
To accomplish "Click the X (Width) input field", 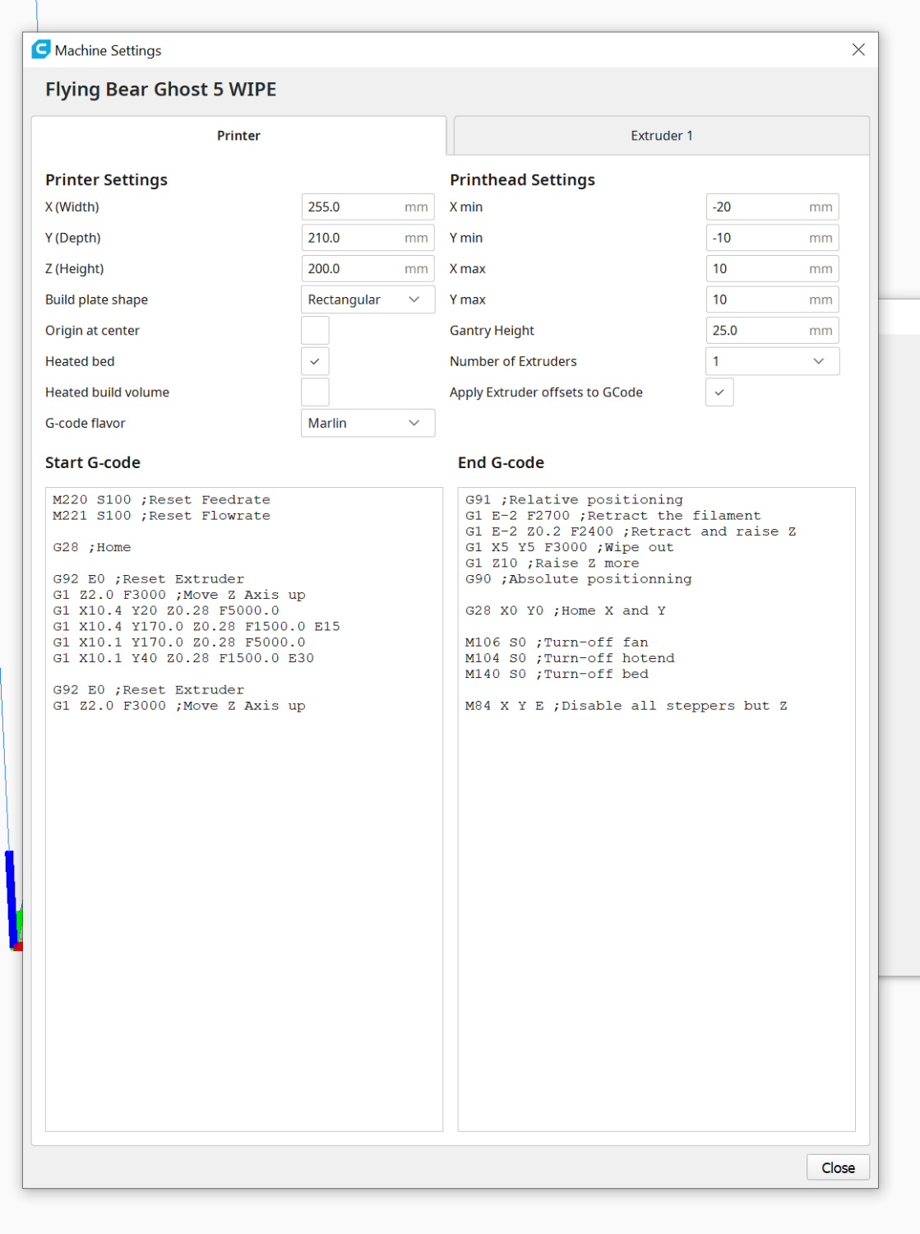I will pyautogui.click(x=354, y=207).
